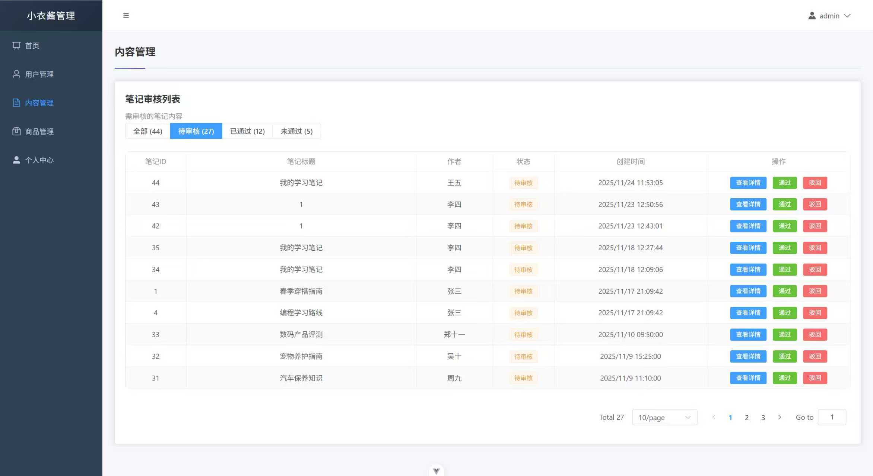Image resolution: width=873 pixels, height=476 pixels.
Task: Click the Go to page input field
Action: 832,417
